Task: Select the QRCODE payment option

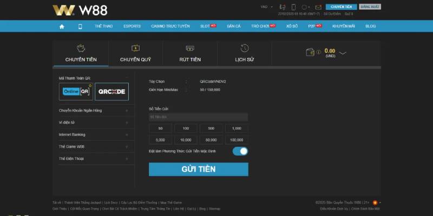Action: (x=112, y=91)
